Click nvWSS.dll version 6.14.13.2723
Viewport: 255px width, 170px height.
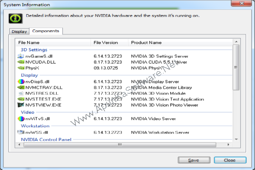[x=108, y=132]
